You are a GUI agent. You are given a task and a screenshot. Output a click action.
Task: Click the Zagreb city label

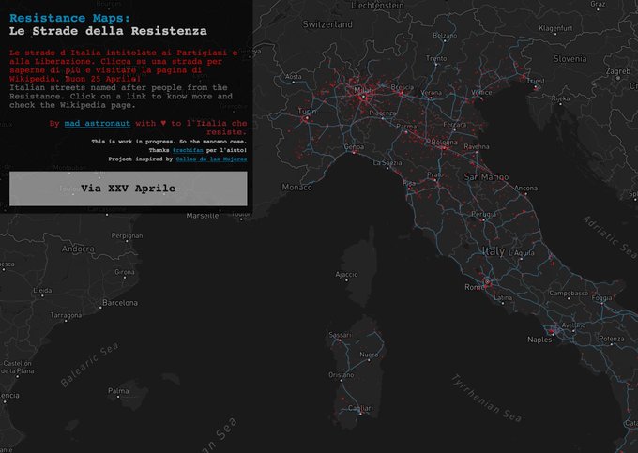618,71
